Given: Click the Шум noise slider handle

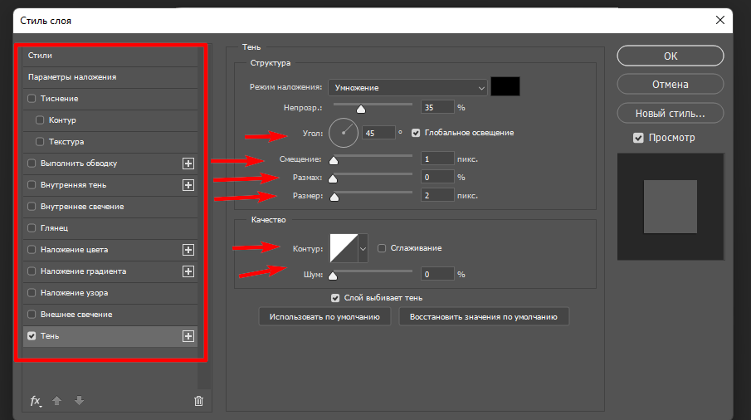Looking at the screenshot, I should coord(333,276).
